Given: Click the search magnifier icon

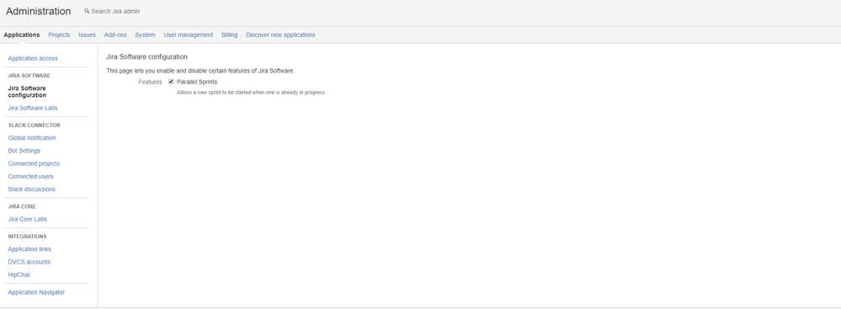Looking at the screenshot, I should (x=87, y=11).
